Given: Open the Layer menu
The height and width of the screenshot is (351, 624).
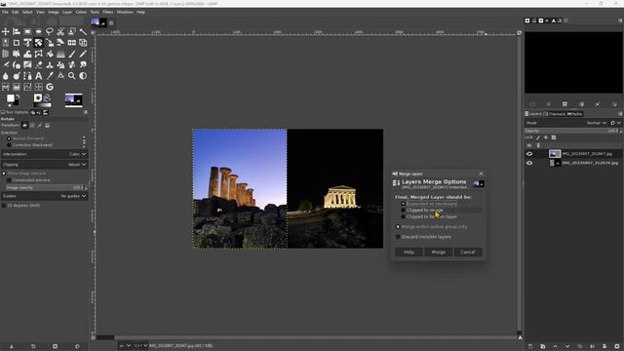Looking at the screenshot, I should [67, 13].
